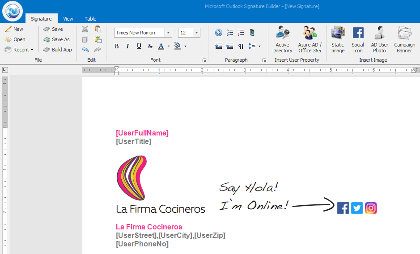The image size is (420, 254).
Task: Apply the font color A button
Action: [161, 46]
